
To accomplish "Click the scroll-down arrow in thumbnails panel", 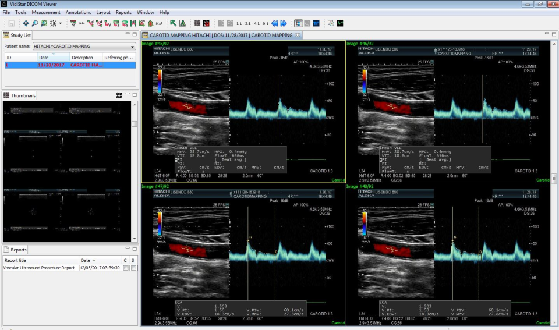I will 135,239.
